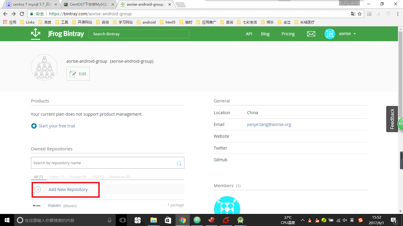Screen dimensions: 403x226
Task: Click the plus icon for Add New Repository
Action: 38,190
